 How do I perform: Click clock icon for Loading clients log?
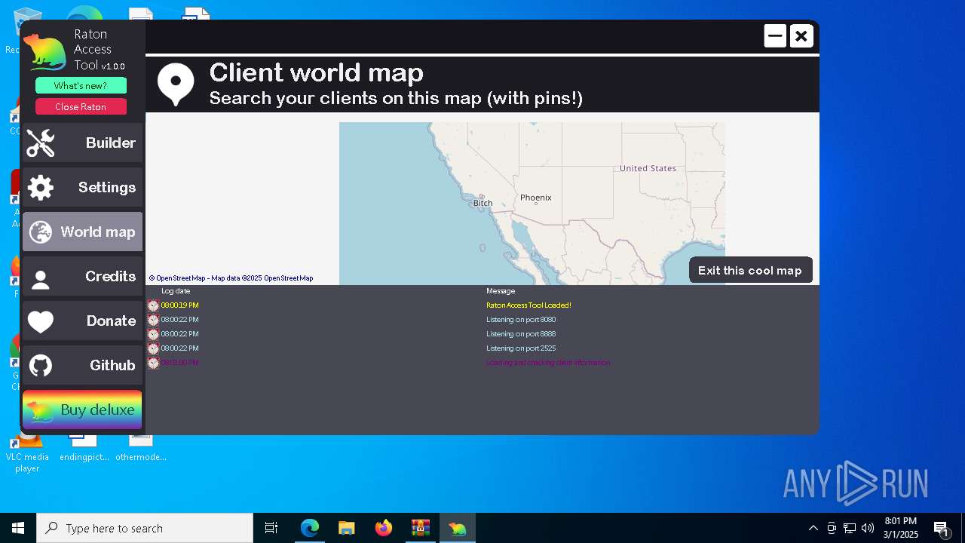153,363
